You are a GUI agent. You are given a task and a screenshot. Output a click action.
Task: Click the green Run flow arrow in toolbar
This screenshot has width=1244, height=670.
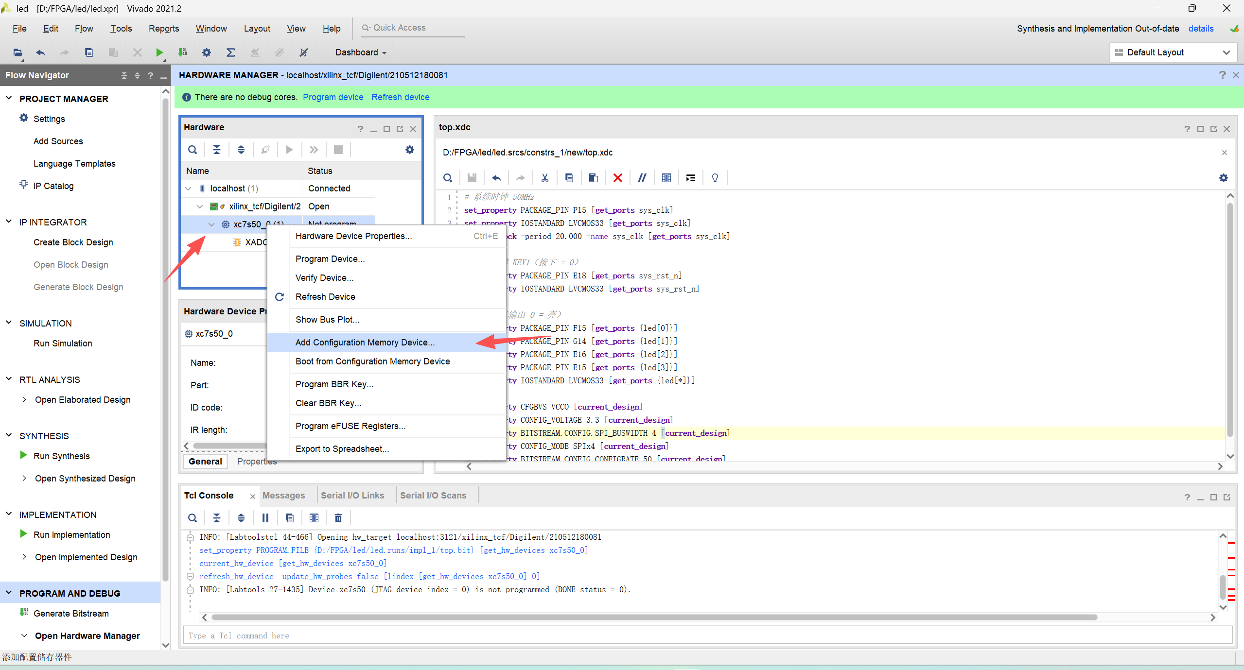[x=159, y=52]
